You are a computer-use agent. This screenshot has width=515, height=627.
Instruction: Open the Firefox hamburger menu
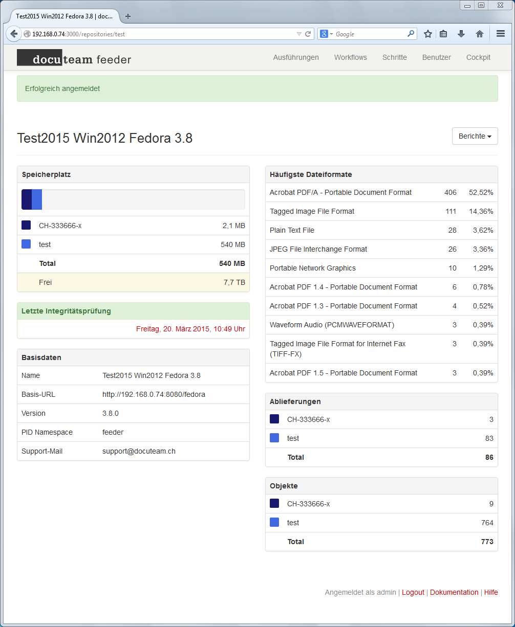pos(500,34)
